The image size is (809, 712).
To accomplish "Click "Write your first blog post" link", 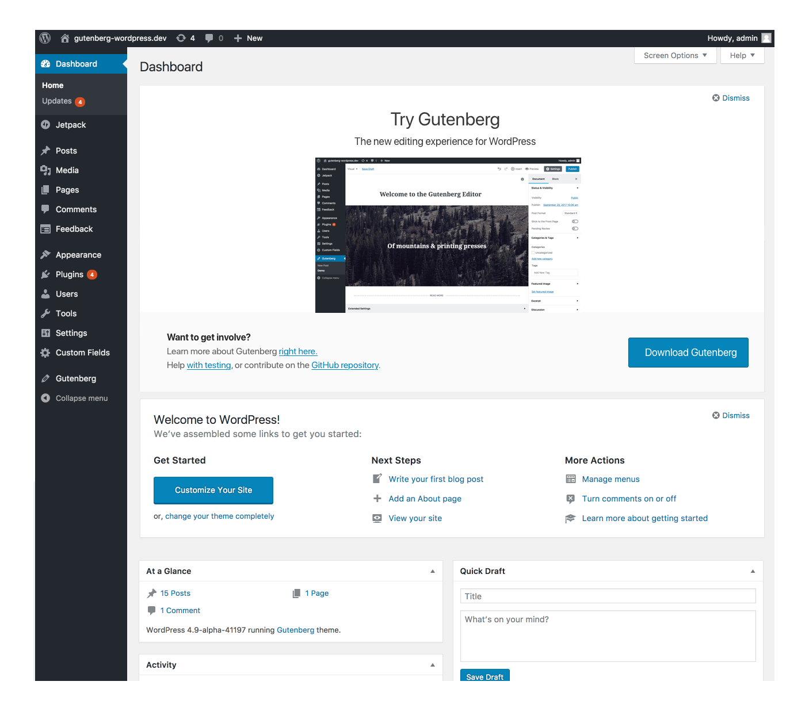I will click(x=436, y=479).
